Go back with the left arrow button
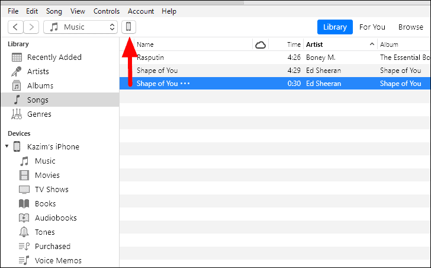 pos(15,27)
